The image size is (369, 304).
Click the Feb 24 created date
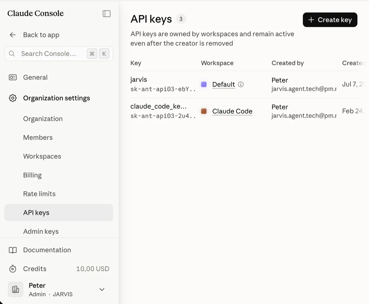[354, 111]
